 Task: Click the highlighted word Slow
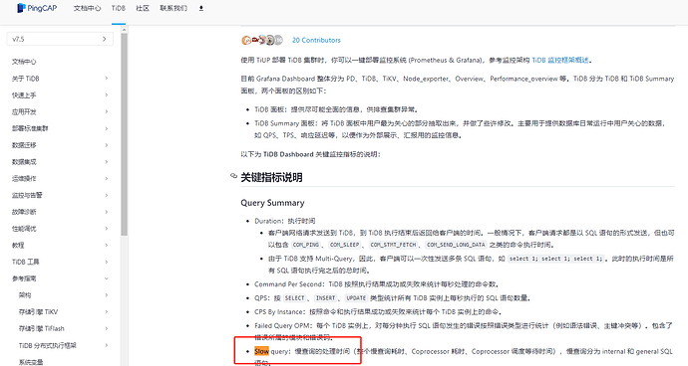(261, 351)
